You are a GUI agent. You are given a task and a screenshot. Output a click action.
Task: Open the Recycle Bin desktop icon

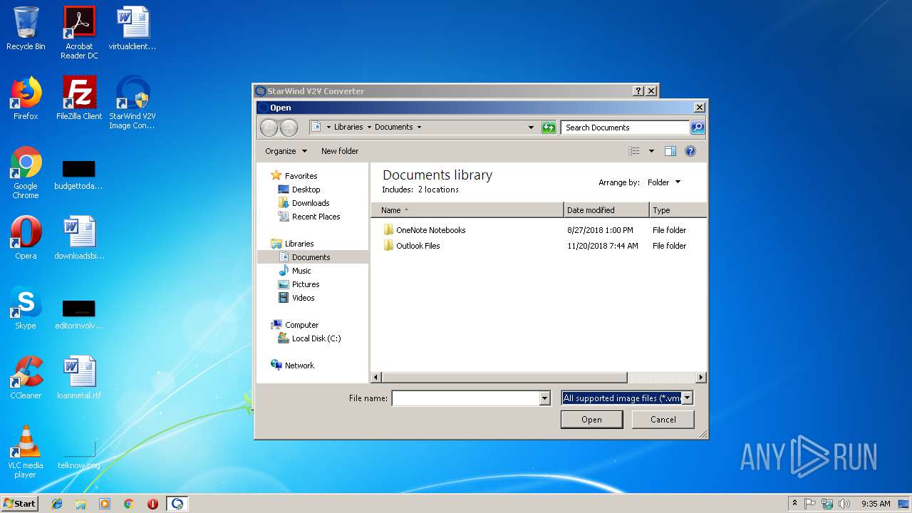pyautogui.click(x=26, y=29)
